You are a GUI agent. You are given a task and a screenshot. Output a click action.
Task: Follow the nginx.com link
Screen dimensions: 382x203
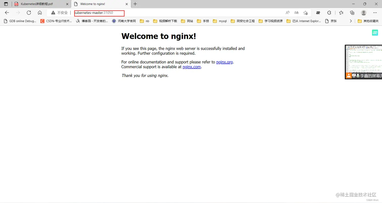tap(192, 67)
